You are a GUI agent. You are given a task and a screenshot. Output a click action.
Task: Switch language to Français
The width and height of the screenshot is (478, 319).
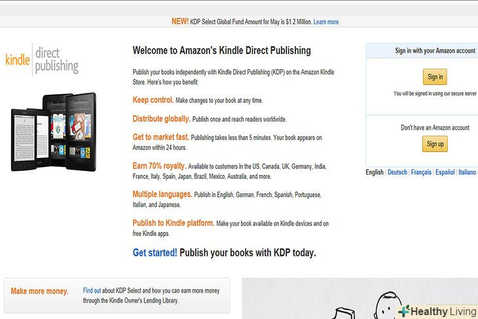[422, 172]
